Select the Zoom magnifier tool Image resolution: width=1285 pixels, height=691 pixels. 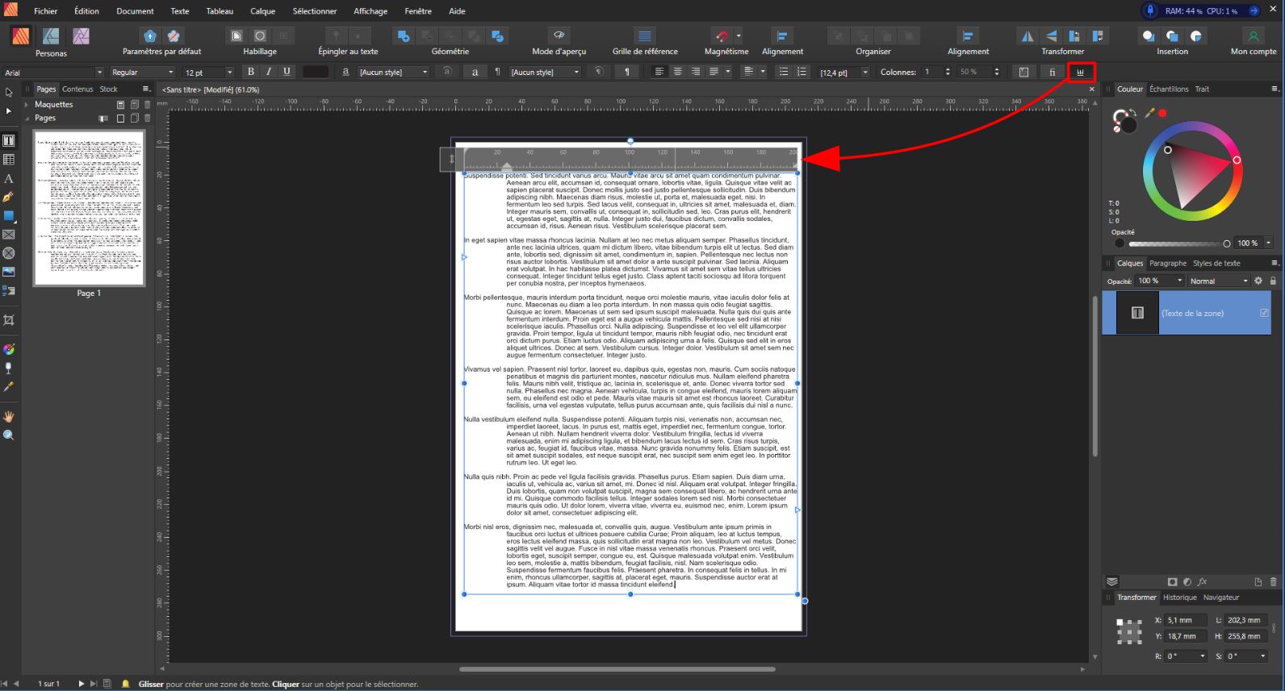pos(9,435)
